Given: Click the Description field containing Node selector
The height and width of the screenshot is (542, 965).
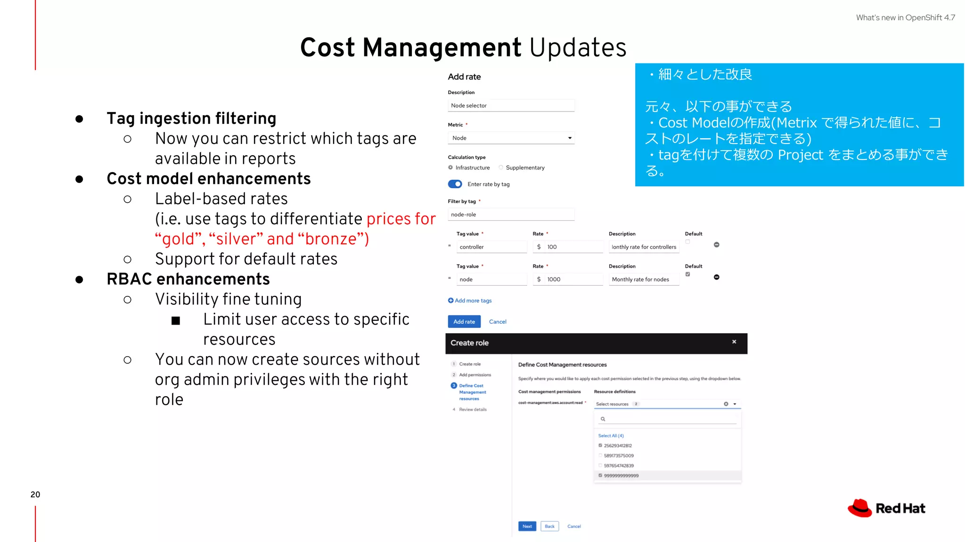Looking at the screenshot, I should [x=511, y=105].
